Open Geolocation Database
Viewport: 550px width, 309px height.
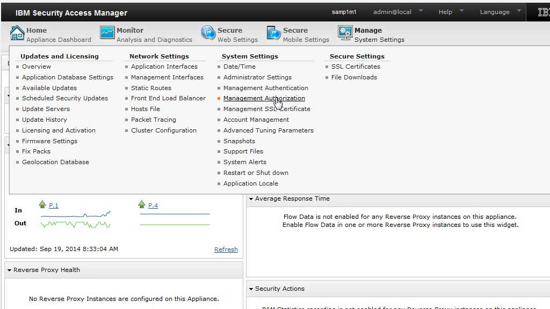point(55,162)
